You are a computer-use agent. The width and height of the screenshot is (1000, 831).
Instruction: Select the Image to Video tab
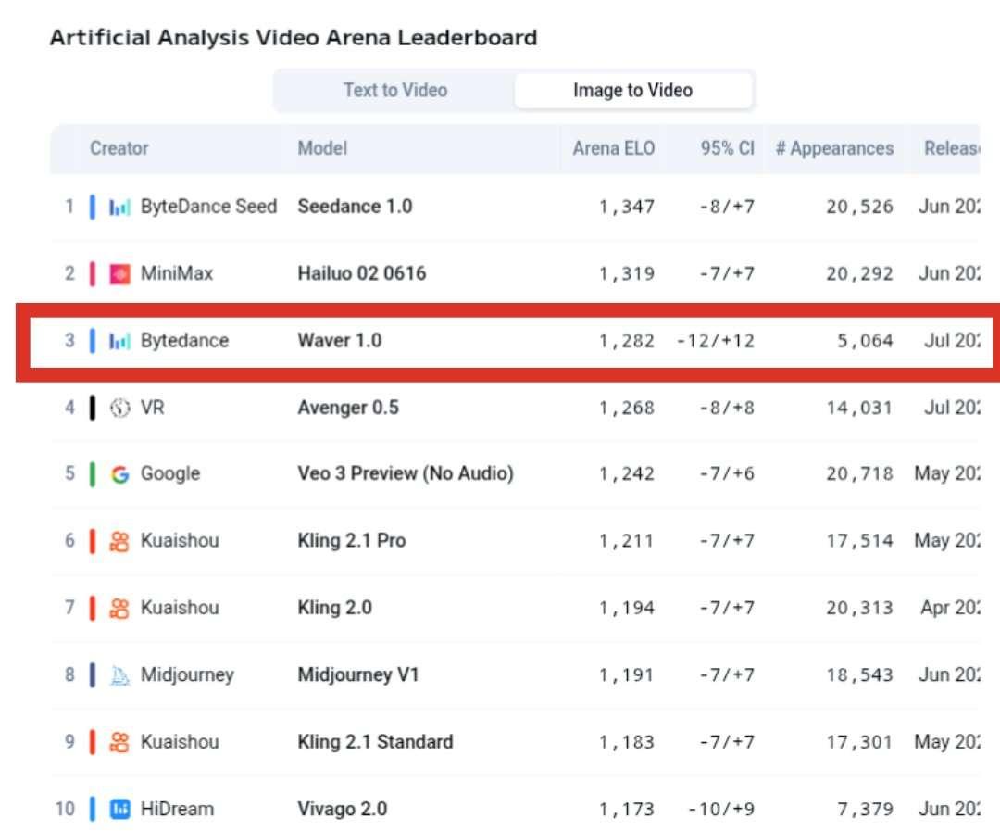point(632,91)
